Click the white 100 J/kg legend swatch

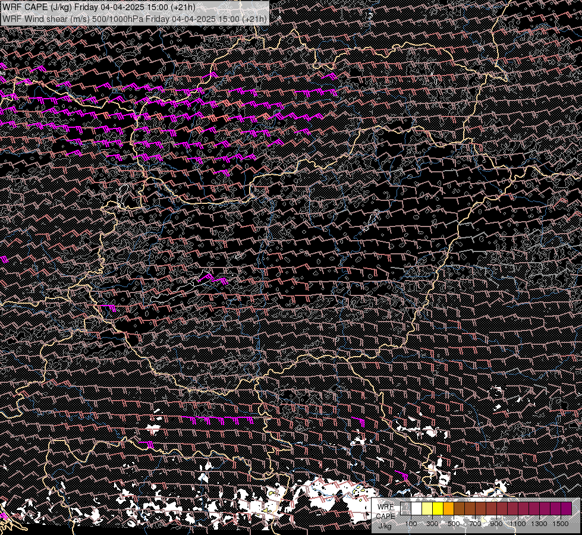tap(417, 509)
